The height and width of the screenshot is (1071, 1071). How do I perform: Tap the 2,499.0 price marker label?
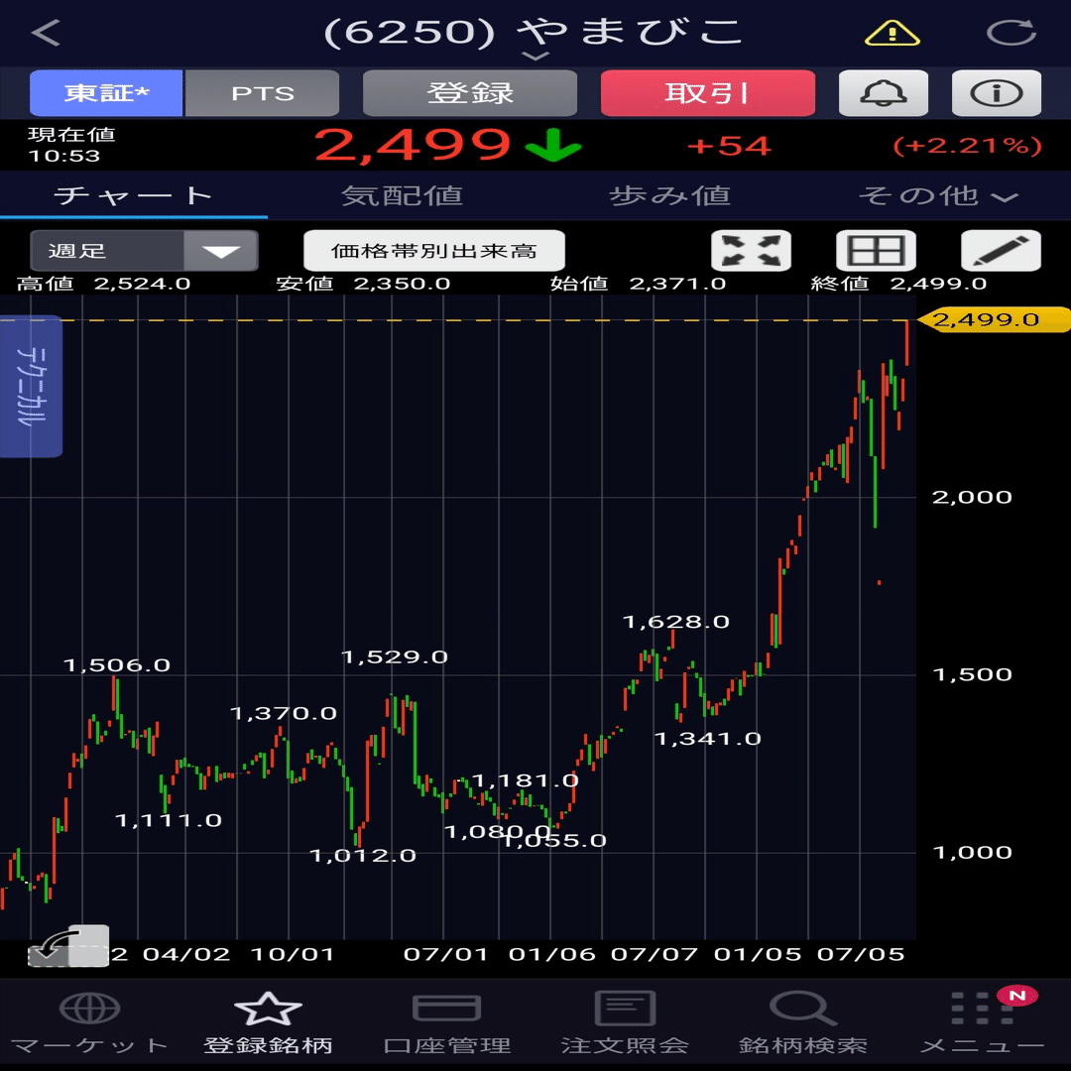(x=993, y=319)
